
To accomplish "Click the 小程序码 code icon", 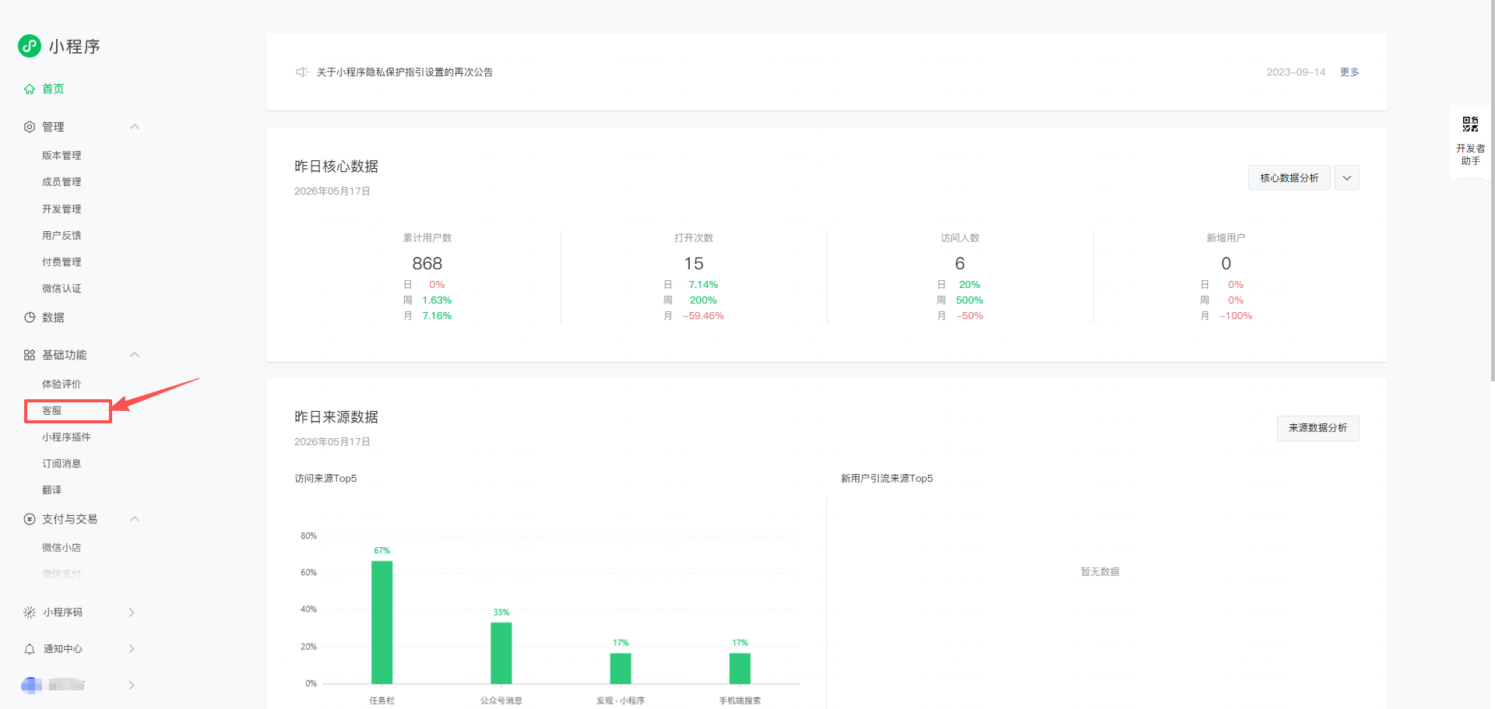I will pos(30,612).
